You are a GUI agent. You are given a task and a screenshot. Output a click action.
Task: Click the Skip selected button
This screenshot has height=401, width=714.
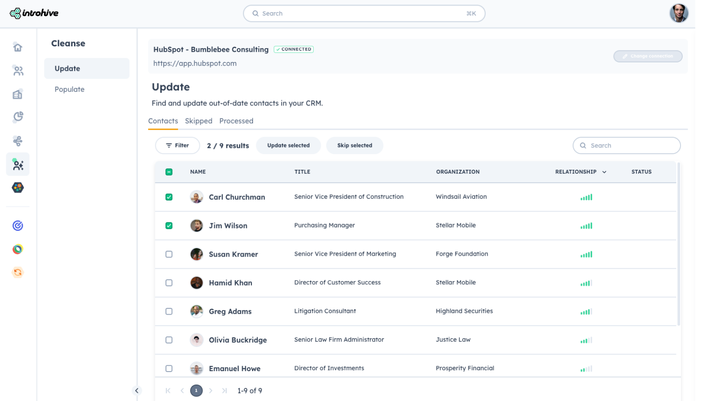354,146
